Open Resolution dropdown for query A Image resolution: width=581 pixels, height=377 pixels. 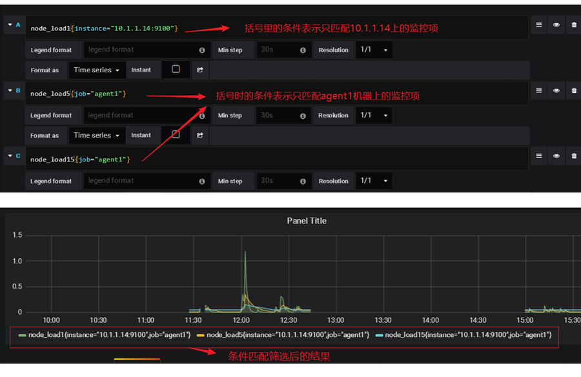pos(374,50)
